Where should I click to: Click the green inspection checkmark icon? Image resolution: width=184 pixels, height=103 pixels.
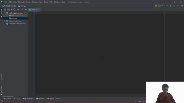pos(182,13)
